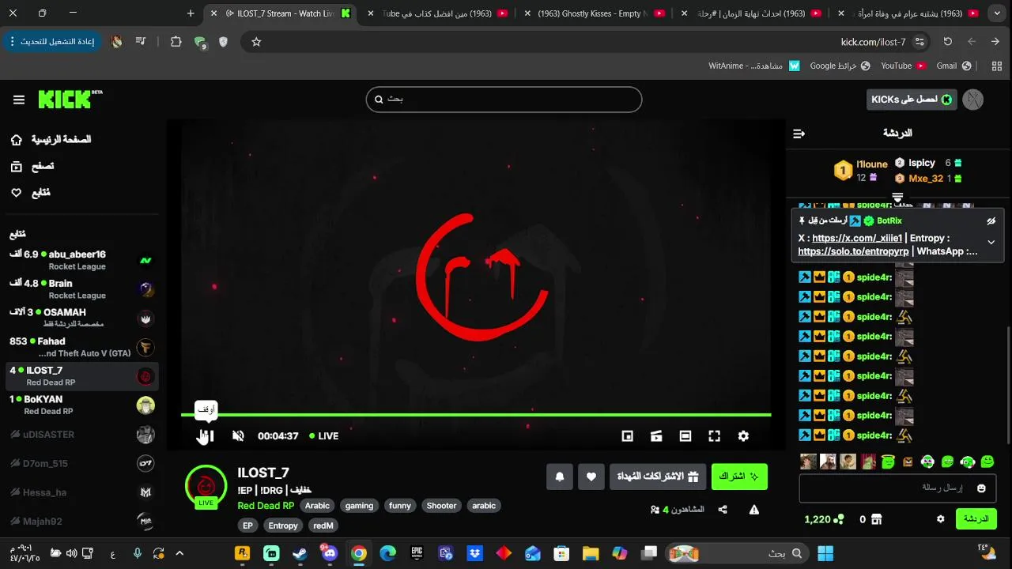The image size is (1012, 569).
Task: Click the green stream progress bar
Action: 476,415
